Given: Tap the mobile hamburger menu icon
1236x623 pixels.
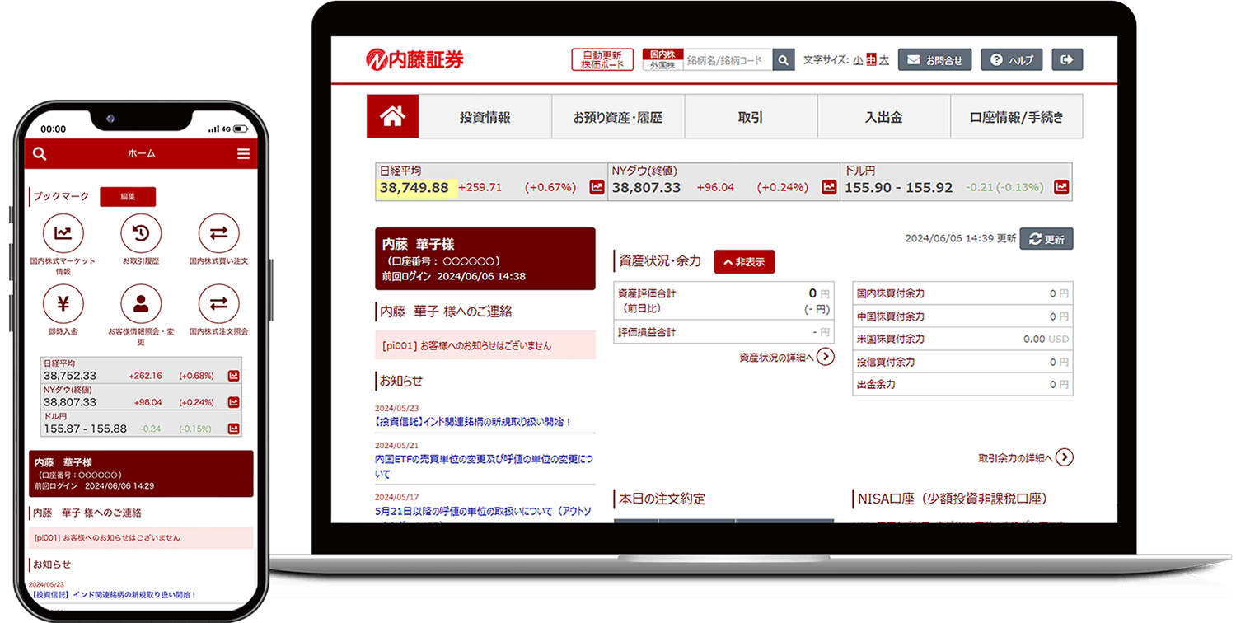Looking at the screenshot, I should point(243,154).
